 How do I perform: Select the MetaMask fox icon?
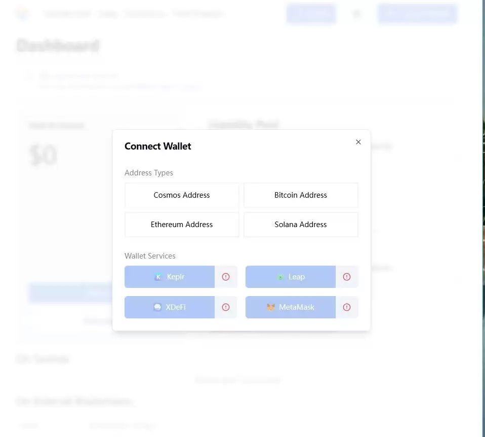pyautogui.click(x=271, y=307)
